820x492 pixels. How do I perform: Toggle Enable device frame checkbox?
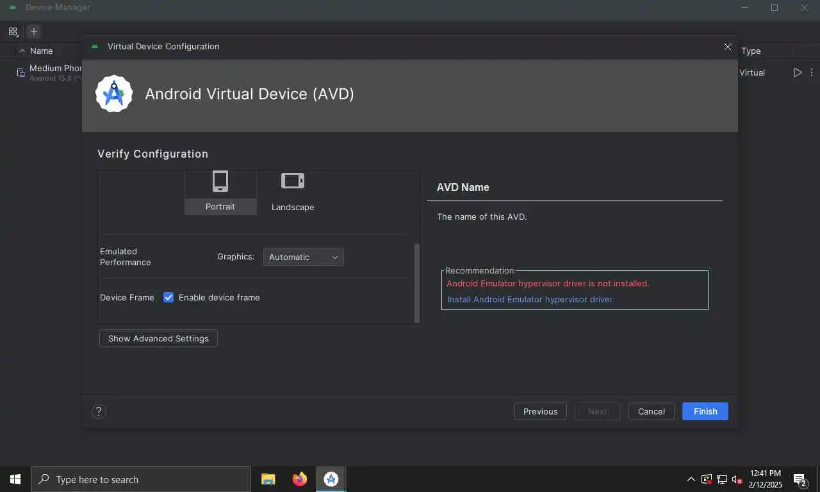(168, 297)
